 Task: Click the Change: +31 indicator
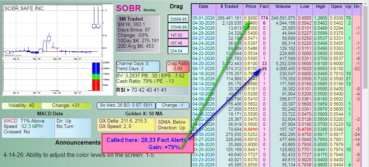coord(66,106)
